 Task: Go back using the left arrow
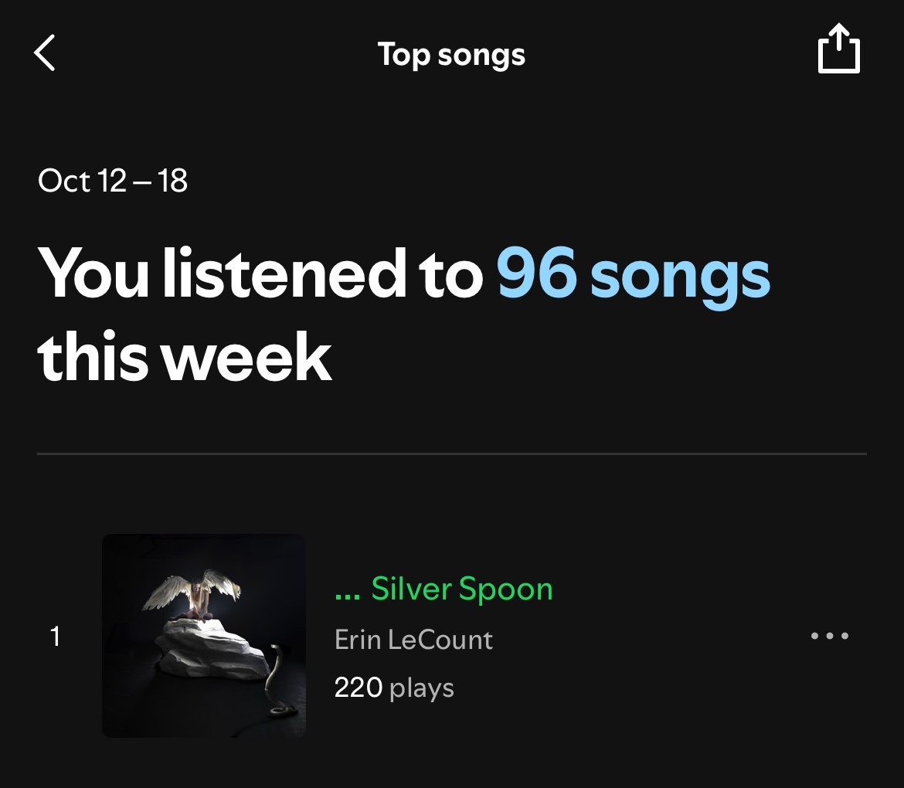click(44, 53)
